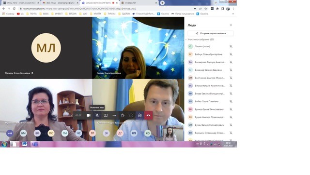The height and width of the screenshot is (175, 310).
Task: Select participant Букач Валерій Михайлович
Action: (x=210, y=125)
